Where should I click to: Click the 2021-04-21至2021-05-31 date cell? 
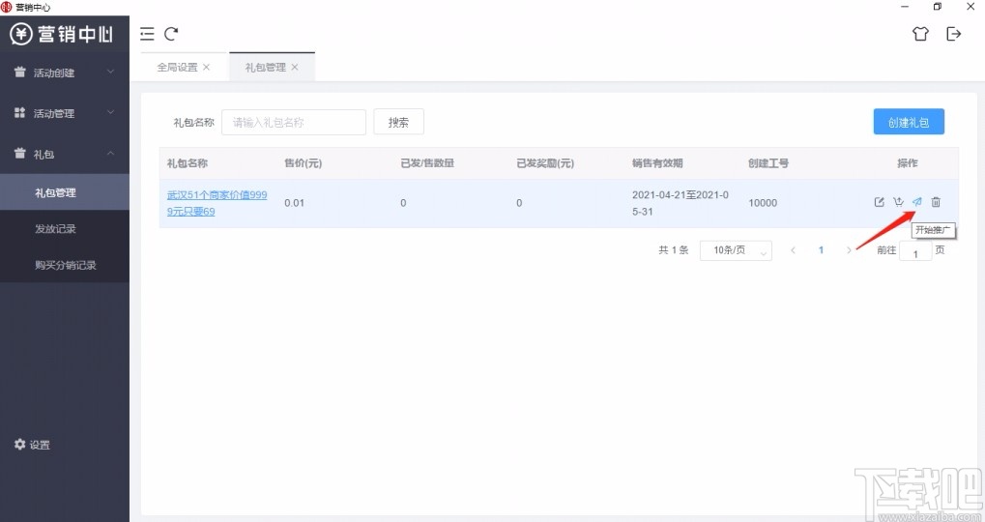(x=681, y=203)
